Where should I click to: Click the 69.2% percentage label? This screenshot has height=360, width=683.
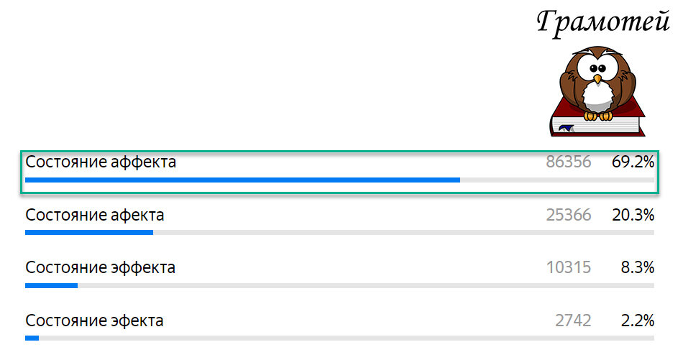[x=633, y=162]
